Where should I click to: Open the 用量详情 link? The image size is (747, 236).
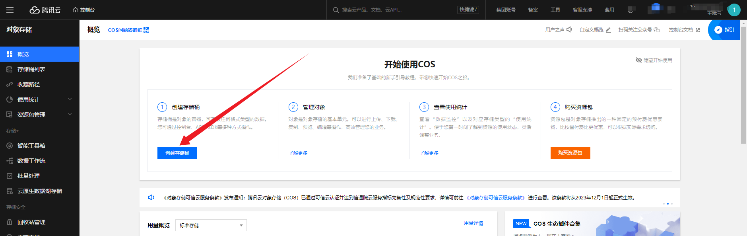pyautogui.click(x=473, y=223)
